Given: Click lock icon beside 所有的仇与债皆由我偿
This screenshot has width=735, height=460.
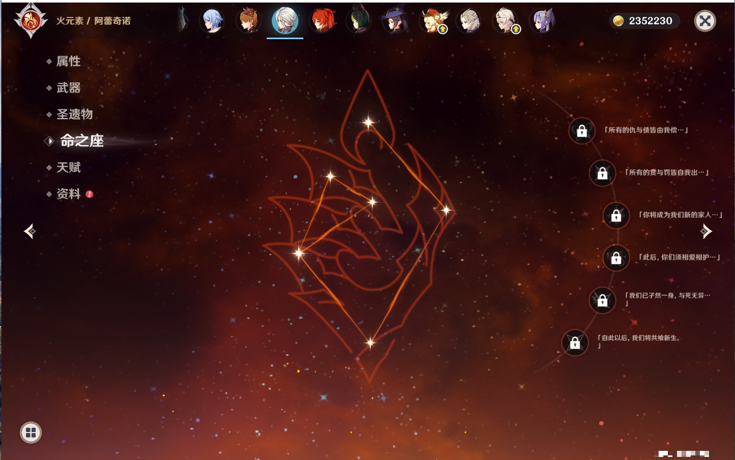Looking at the screenshot, I should 582,131.
